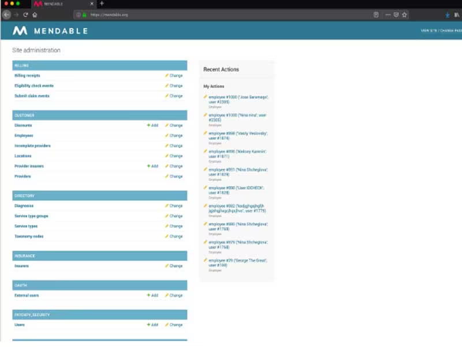
Task: Click Add for External users
Action: tap(152, 296)
